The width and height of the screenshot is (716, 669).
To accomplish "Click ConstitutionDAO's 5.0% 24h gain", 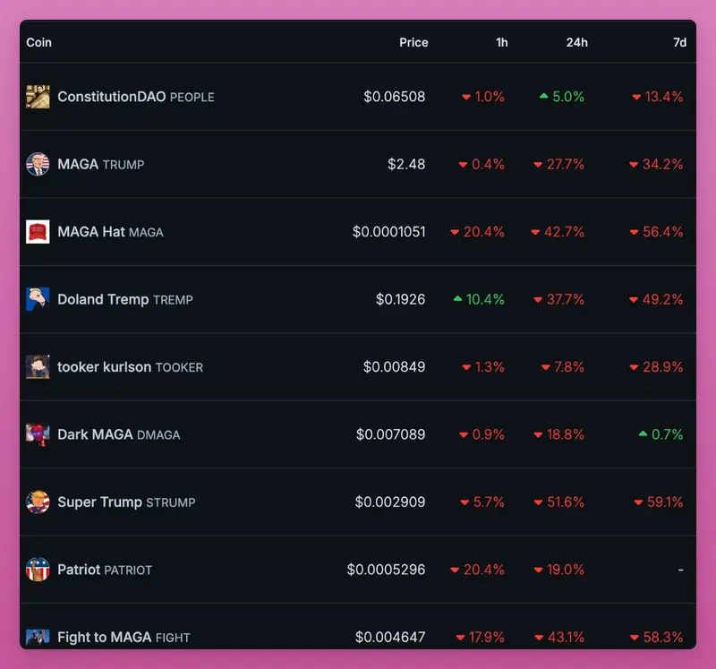I will [562, 97].
